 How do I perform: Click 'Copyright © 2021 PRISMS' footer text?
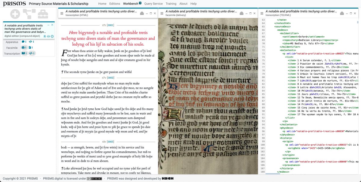point(20,179)
